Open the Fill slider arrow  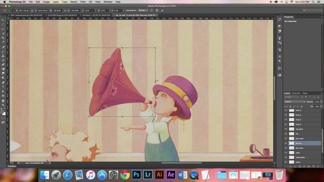click(321, 107)
